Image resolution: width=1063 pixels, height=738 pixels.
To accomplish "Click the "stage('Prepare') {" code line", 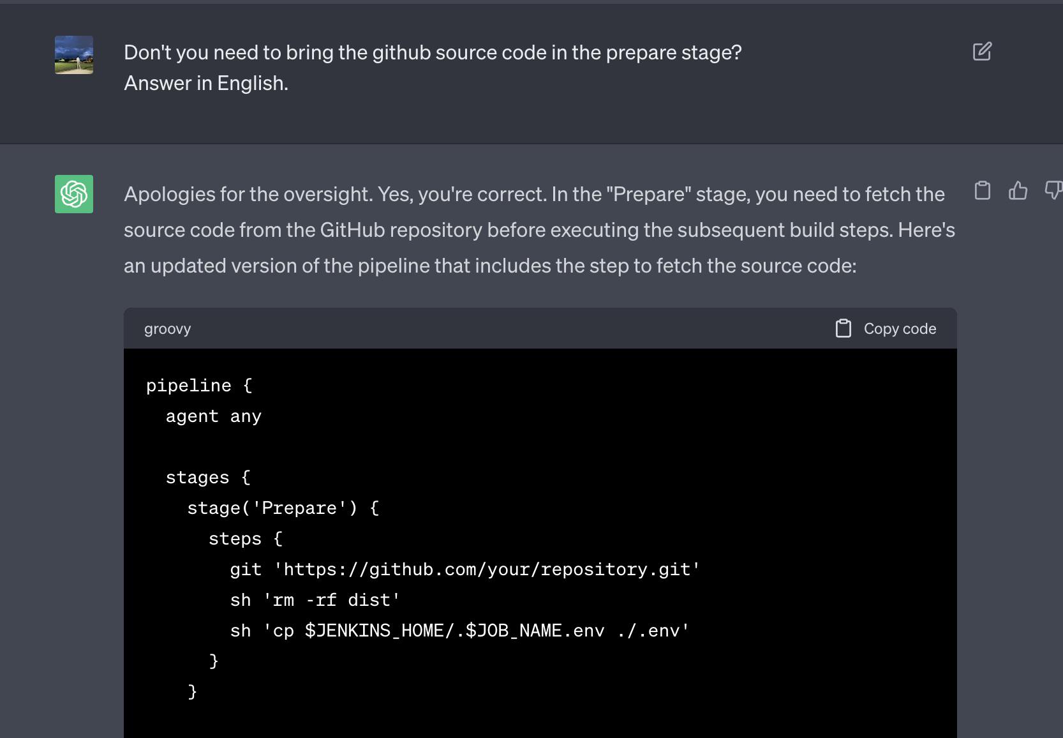I will coord(283,508).
